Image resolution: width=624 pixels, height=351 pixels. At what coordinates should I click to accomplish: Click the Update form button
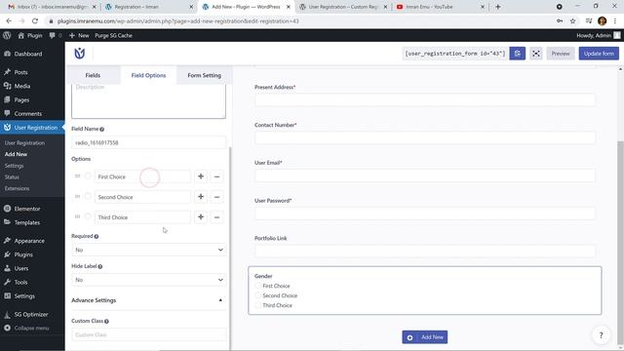[x=599, y=54]
